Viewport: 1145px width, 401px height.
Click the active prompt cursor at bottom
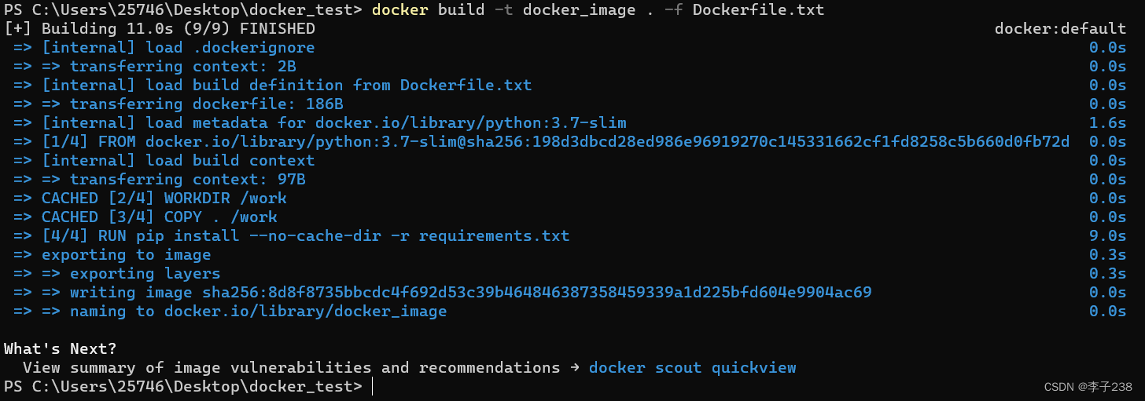[x=372, y=386]
